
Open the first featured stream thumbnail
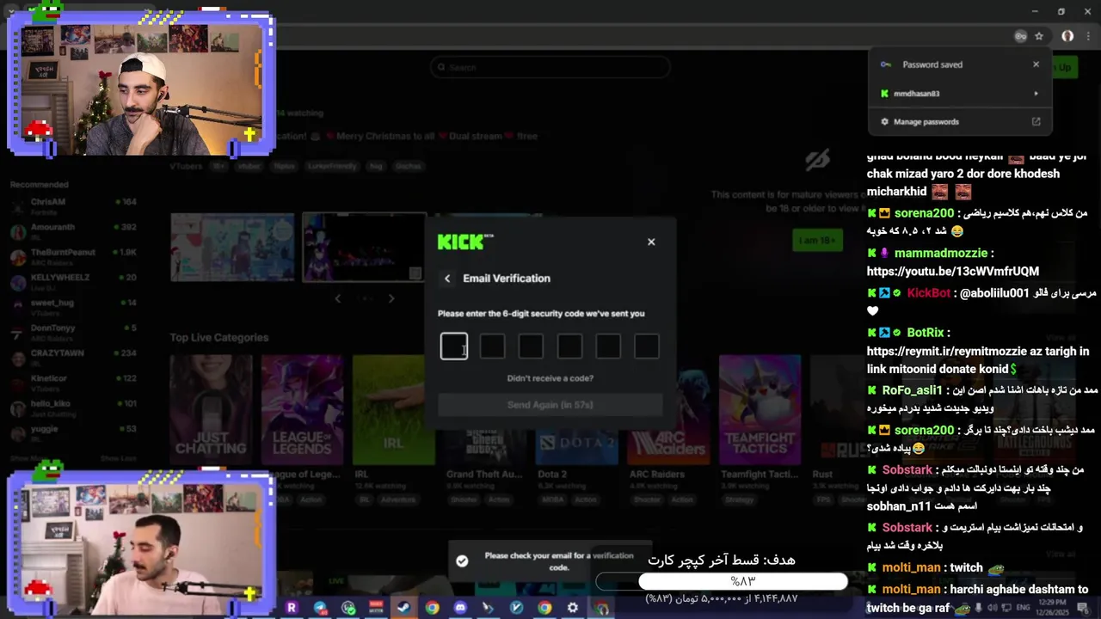pos(232,247)
